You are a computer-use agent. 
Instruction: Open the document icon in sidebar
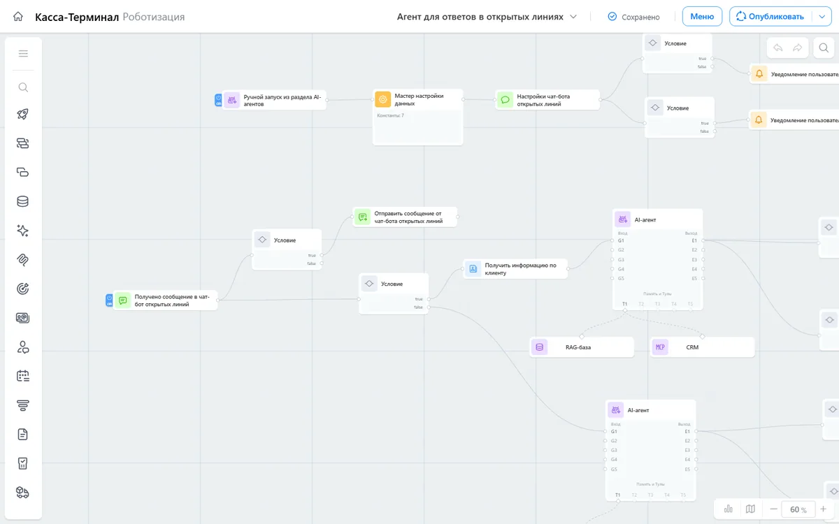click(x=23, y=435)
